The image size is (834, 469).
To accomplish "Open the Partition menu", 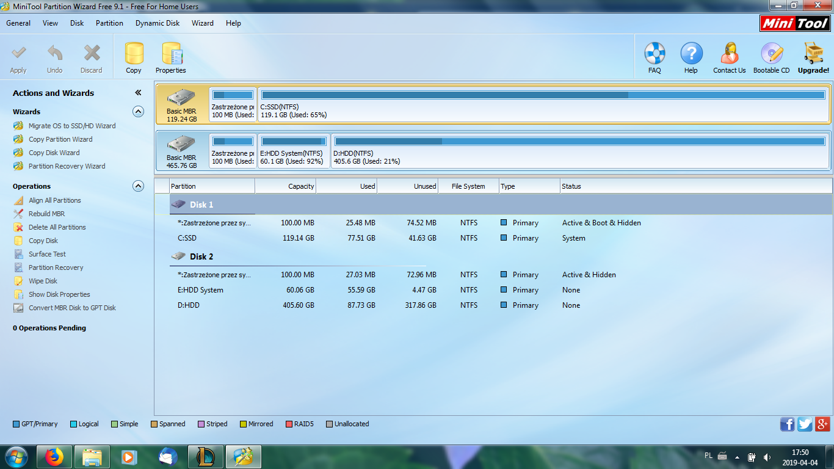I will tap(109, 23).
